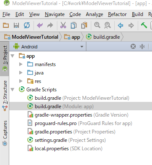Click the Open folder toolbar icon
Image resolution: width=152 pixels, height=165 pixels.
6,25
